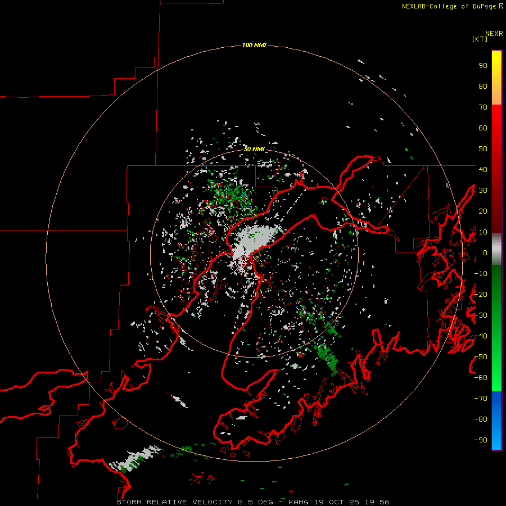Screen dimensions: 506x506
Task: Click the -20 value on the velocity scale
Action: click(481, 295)
